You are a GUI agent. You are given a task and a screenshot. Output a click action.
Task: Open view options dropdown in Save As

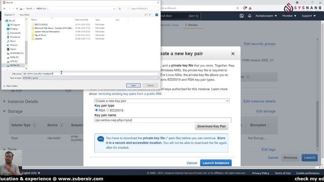[150, 15]
